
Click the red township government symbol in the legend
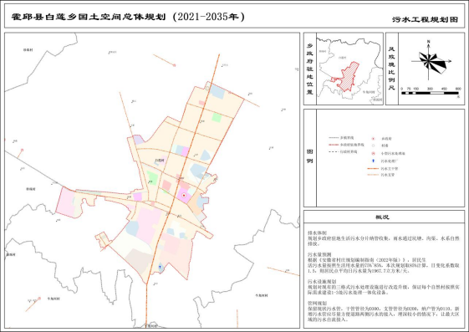(x=374, y=139)
